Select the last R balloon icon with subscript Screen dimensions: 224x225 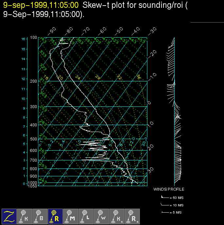point(132,216)
